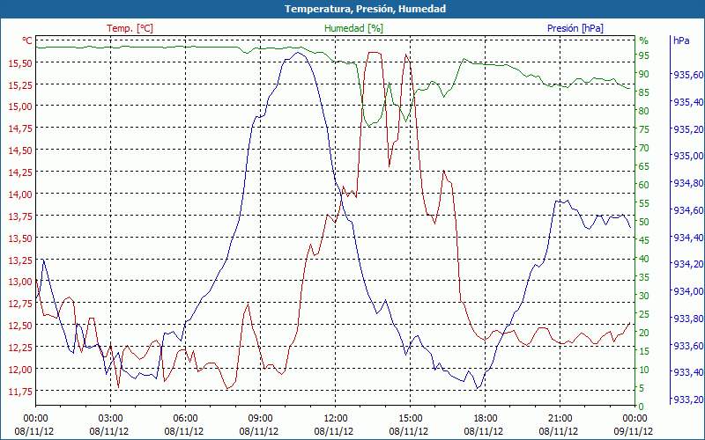Click pressure axis value 934,40
Screen dimensions: 705x440
point(688,237)
